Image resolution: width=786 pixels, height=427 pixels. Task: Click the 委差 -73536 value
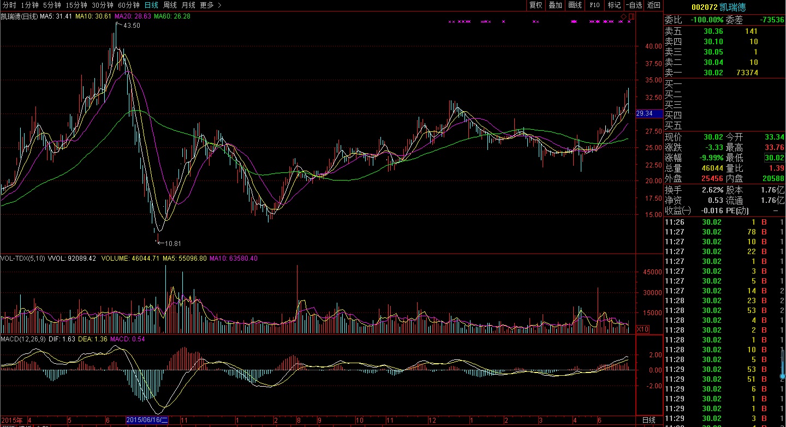tap(771, 20)
